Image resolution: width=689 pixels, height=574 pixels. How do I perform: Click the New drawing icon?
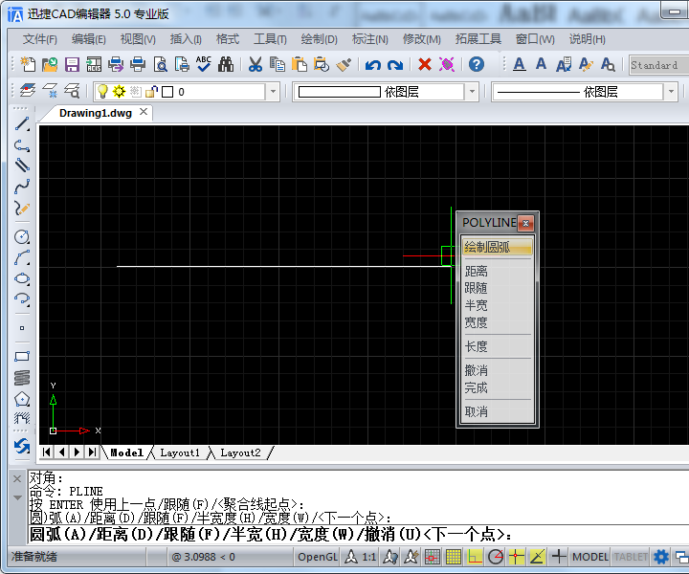pyautogui.click(x=28, y=64)
